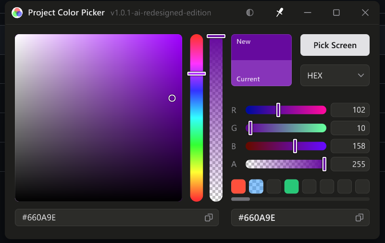Click the saturation-brightness picker circle handle
Screen dimensions: 385x243
[x=172, y=98]
